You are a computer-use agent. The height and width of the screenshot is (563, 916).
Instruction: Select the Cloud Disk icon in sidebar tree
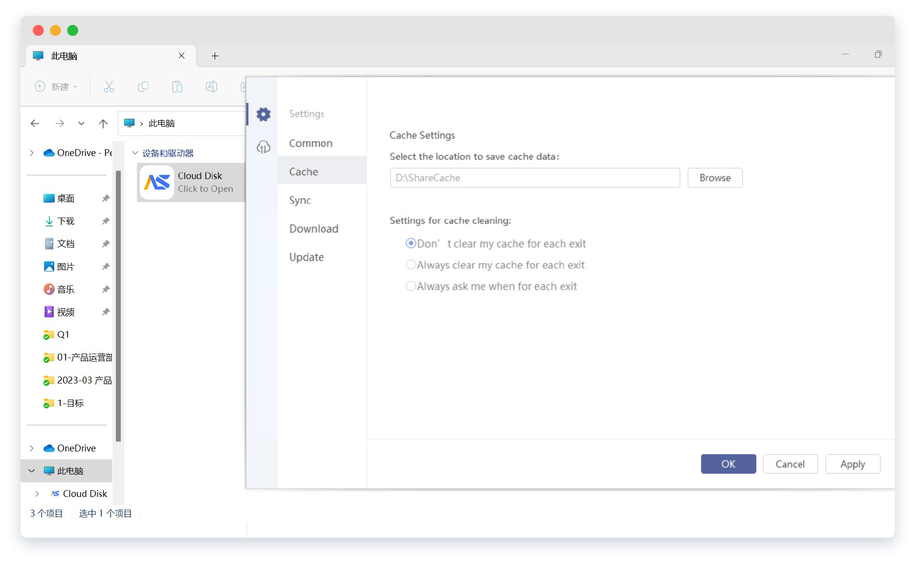coord(55,494)
